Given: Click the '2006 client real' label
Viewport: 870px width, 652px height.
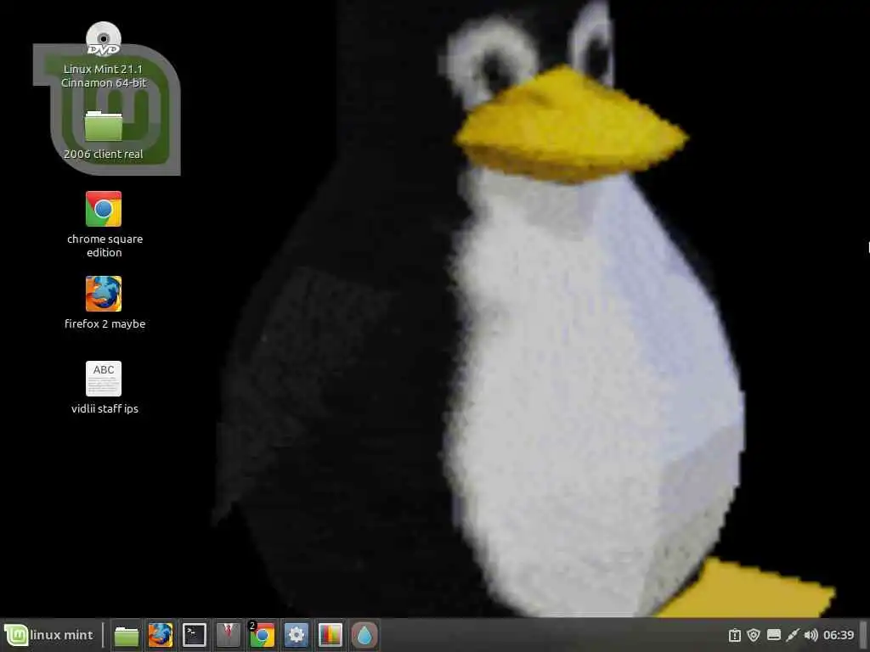Looking at the screenshot, I should [103, 155].
